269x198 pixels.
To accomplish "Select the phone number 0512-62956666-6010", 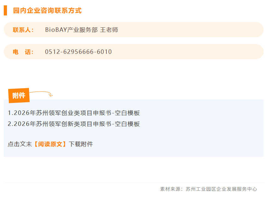I will [x=78, y=52].
